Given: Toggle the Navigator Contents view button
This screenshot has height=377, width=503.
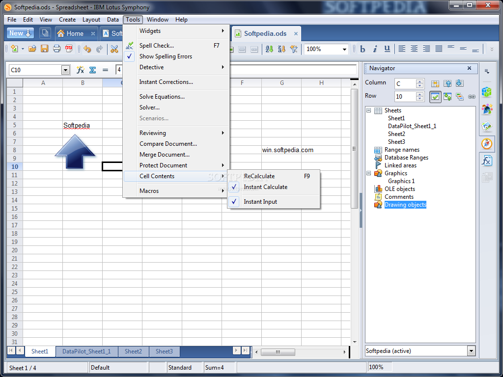Looking at the screenshot, I should pos(435,97).
